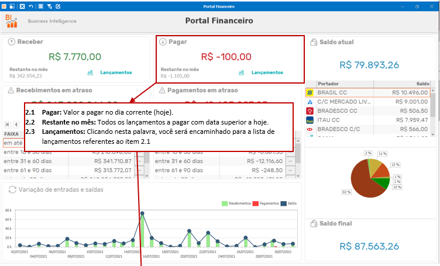Select the ITAU CC account row
The image size is (440, 266).
click(x=367, y=120)
